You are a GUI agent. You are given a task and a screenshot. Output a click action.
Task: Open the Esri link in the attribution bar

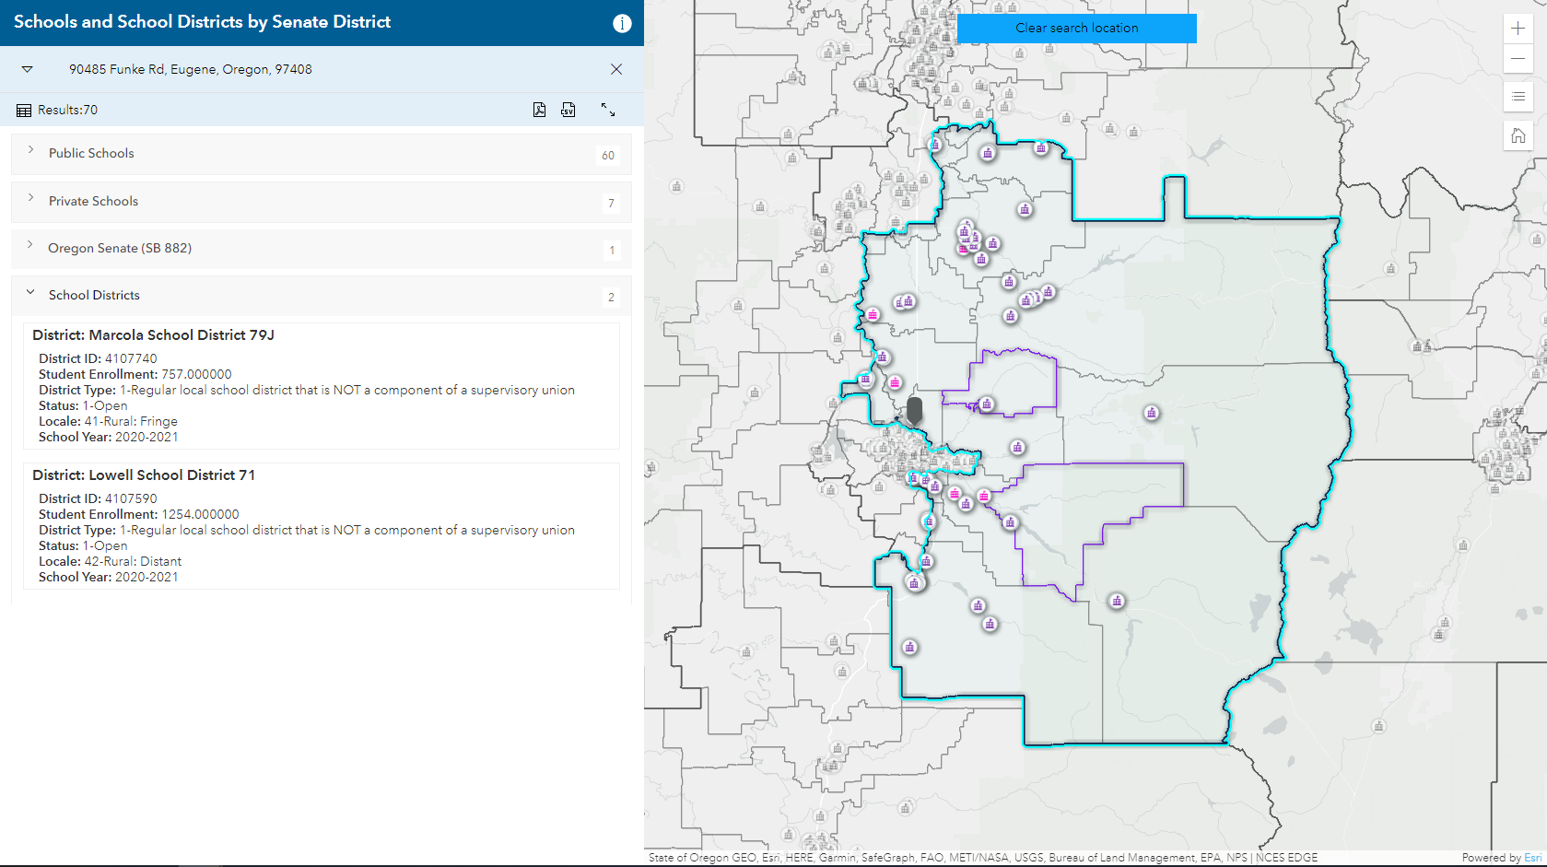click(1534, 857)
